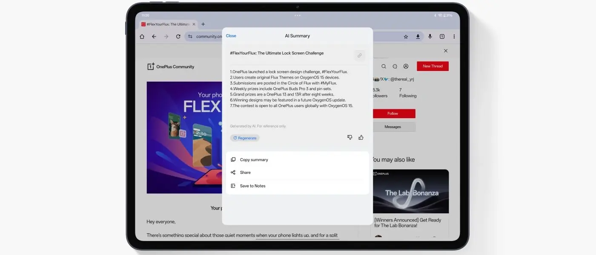Open the browser three-dot menu

(454, 37)
